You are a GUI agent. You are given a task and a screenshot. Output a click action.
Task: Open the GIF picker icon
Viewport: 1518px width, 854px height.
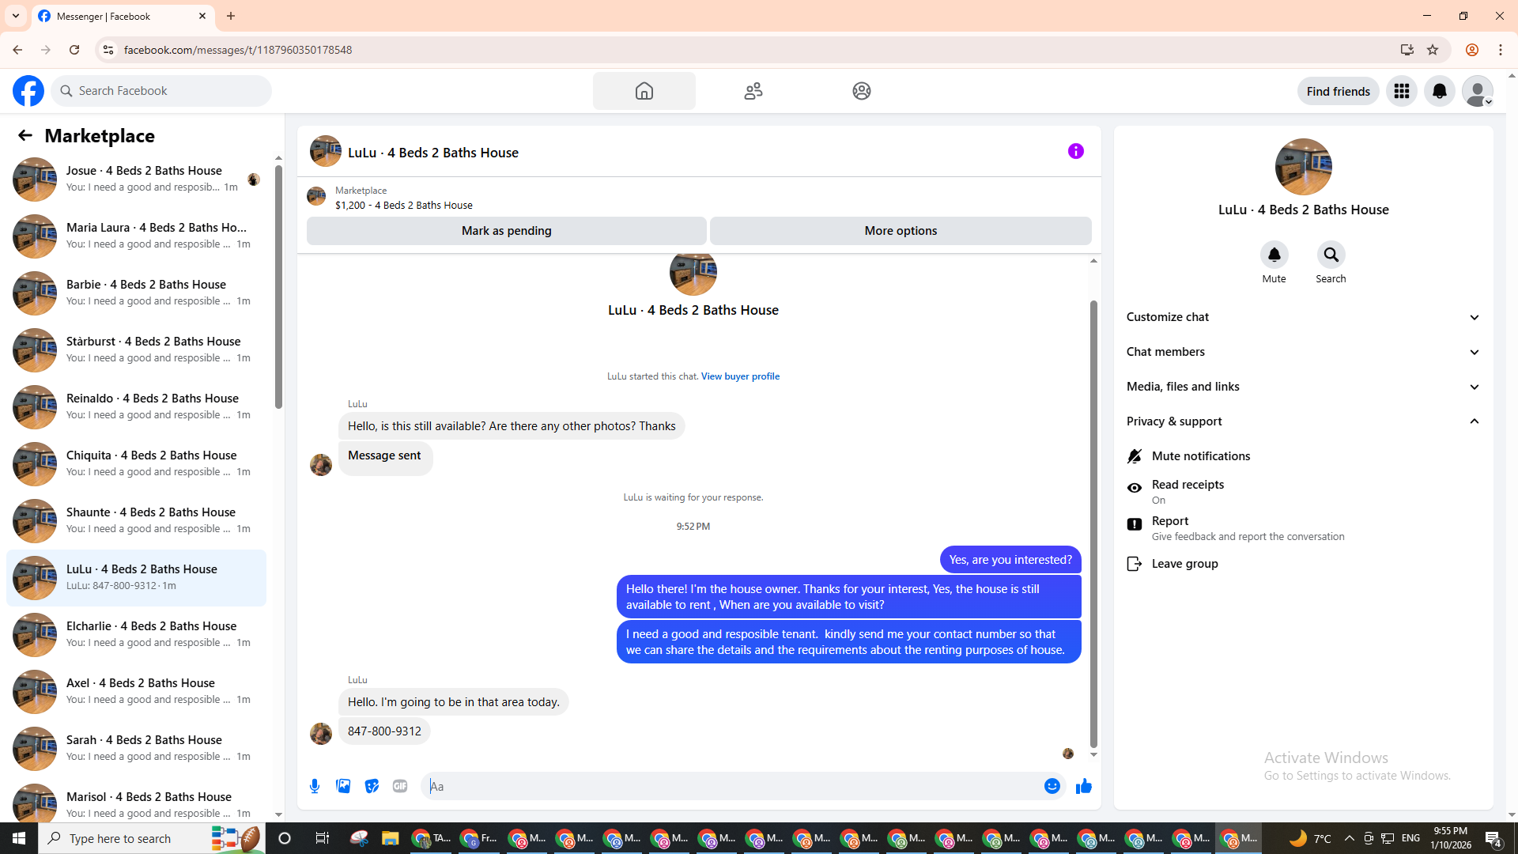pos(400,786)
